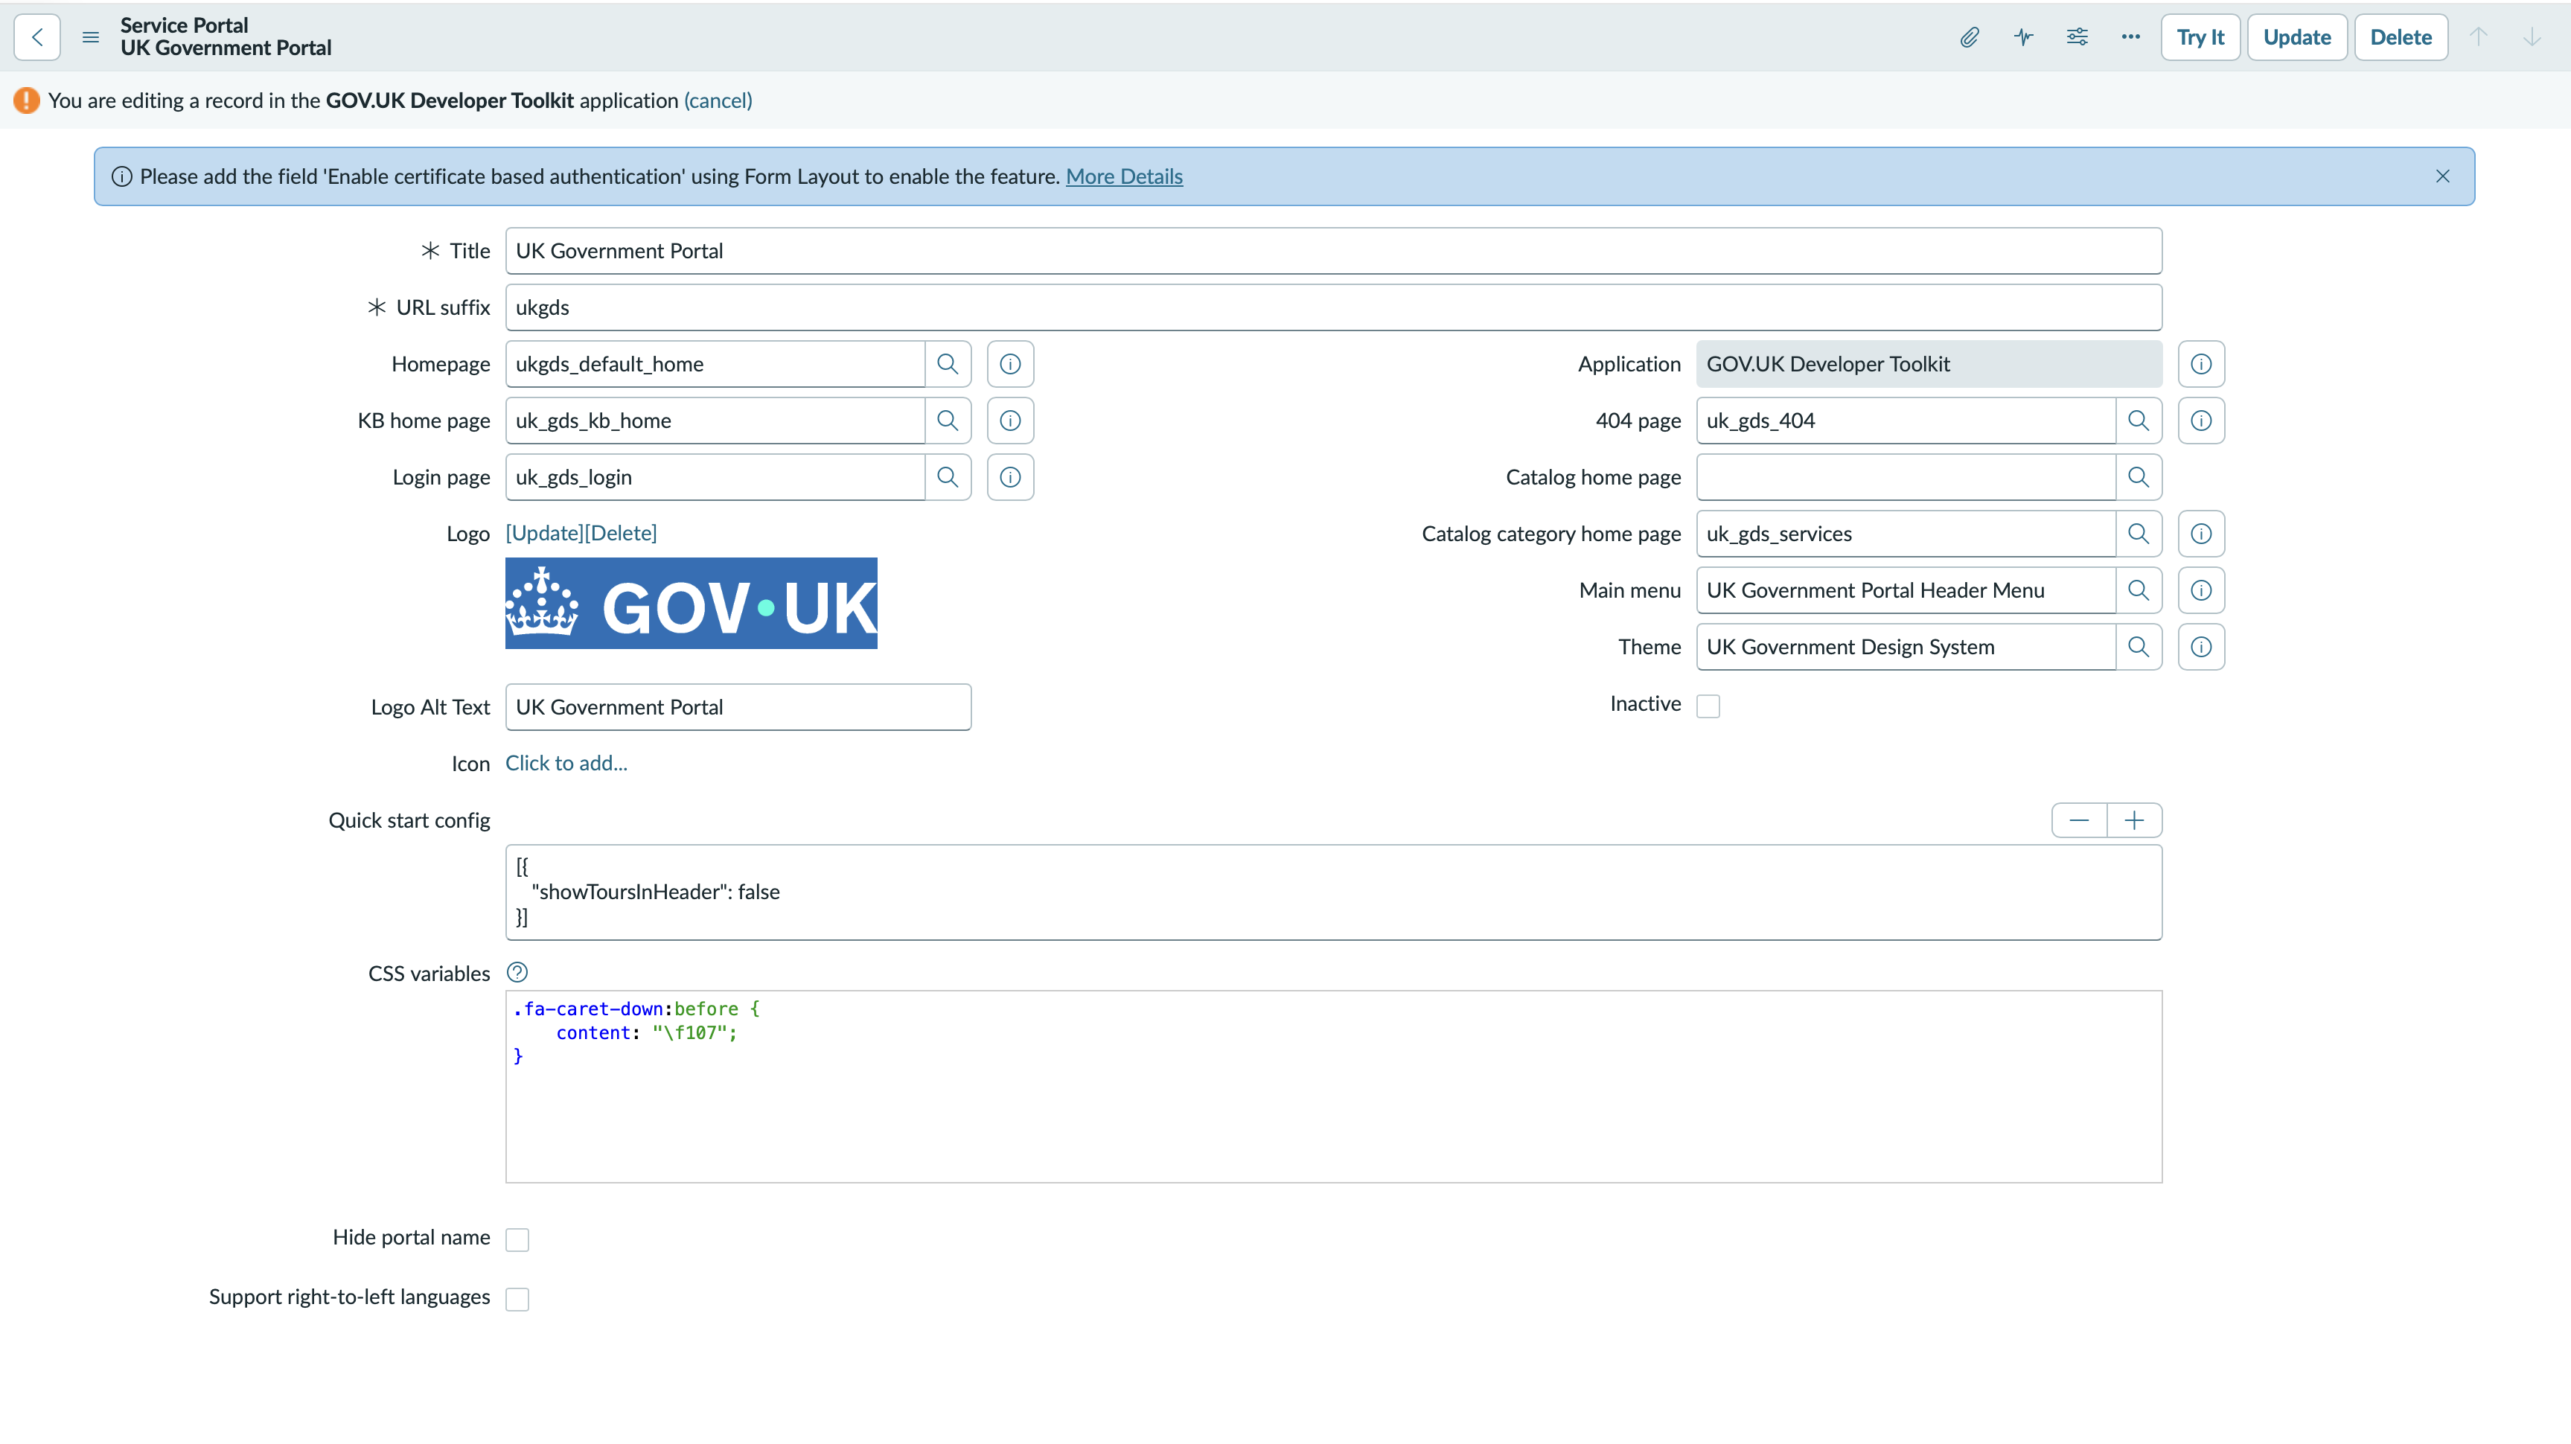Open the personalize form settings icon
The width and height of the screenshot is (2571, 1444).
(2077, 37)
